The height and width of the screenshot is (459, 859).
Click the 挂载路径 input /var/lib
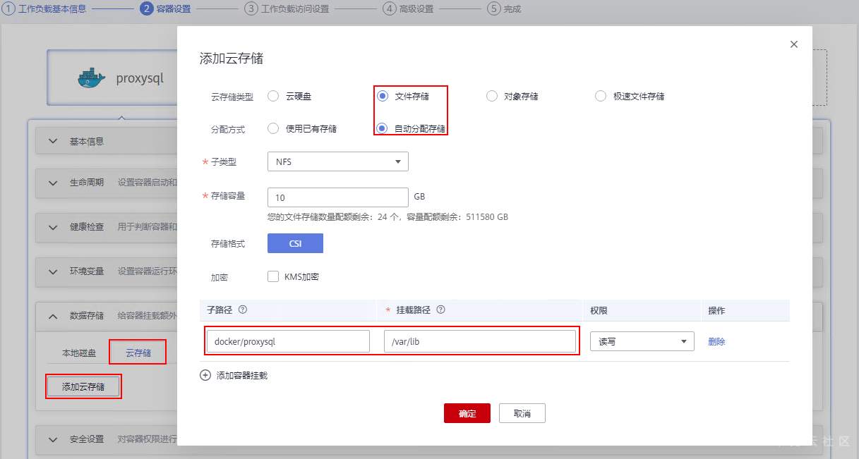479,341
